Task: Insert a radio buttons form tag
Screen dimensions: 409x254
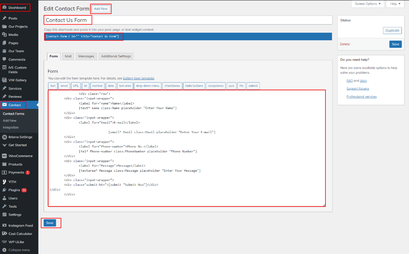Action: [194, 86]
